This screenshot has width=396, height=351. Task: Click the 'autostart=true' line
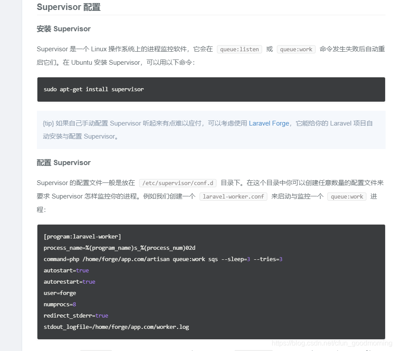66,271
